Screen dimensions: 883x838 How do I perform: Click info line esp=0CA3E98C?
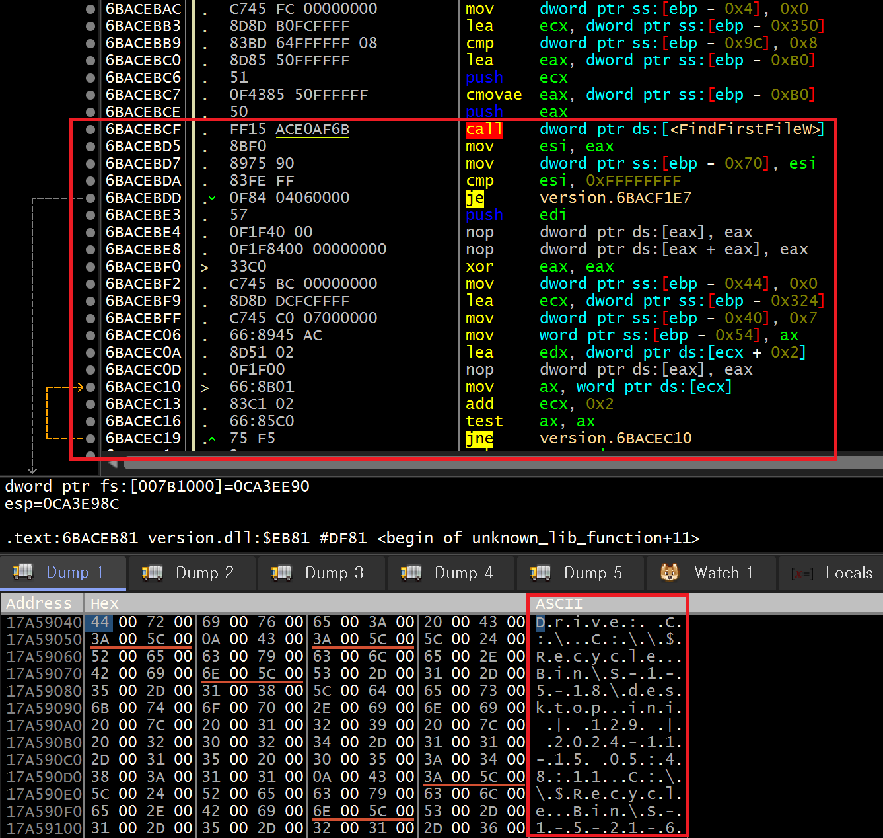[62, 504]
